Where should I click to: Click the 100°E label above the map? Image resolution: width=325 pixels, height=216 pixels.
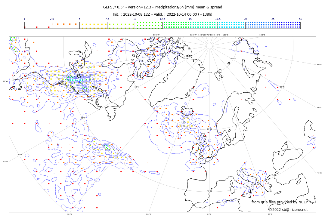262,35
